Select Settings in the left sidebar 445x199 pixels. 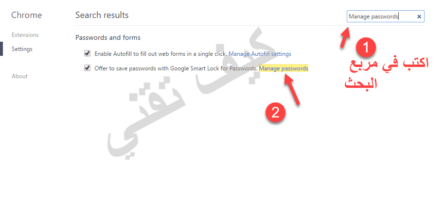tap(22, 49)
